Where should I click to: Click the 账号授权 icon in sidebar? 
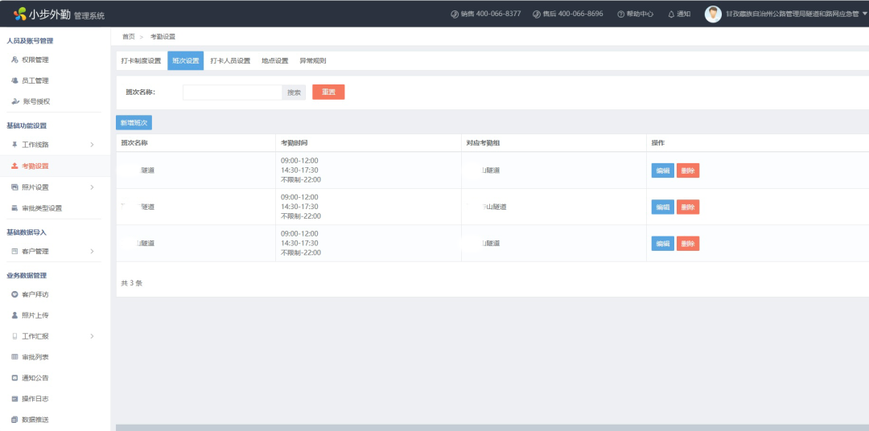click(14, 101)
